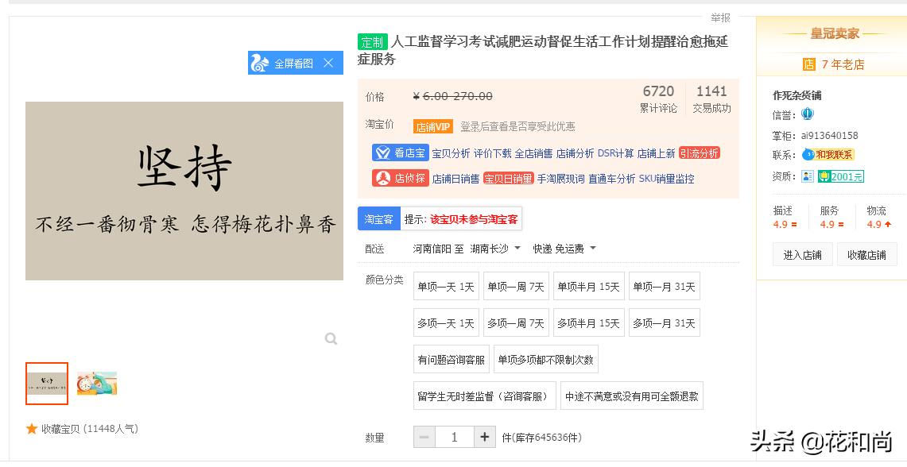Click the seller's 信誉 crown rating icon

808,114
